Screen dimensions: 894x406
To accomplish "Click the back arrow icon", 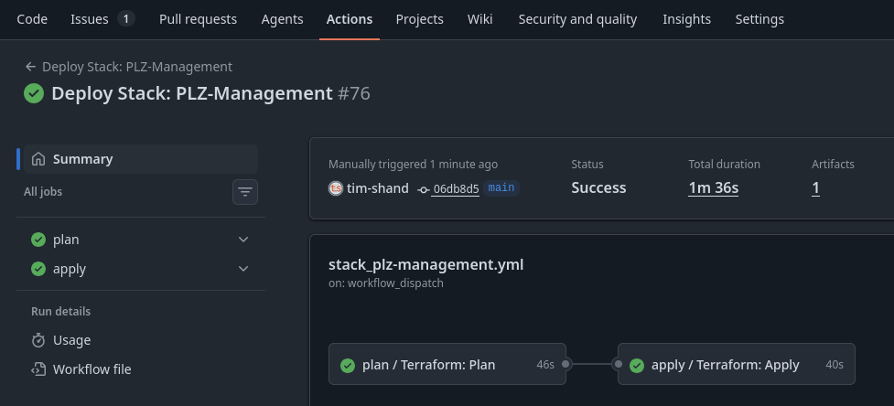I will coord(31,67).
